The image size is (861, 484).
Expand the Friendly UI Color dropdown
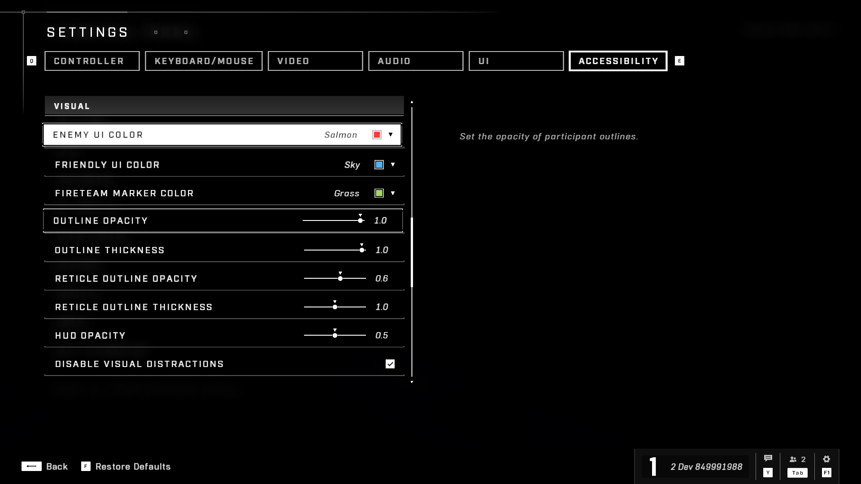tap(393, 164)
